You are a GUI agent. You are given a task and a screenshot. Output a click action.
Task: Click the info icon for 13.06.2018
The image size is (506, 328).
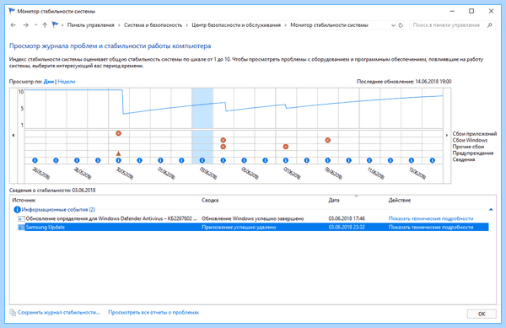412,160
